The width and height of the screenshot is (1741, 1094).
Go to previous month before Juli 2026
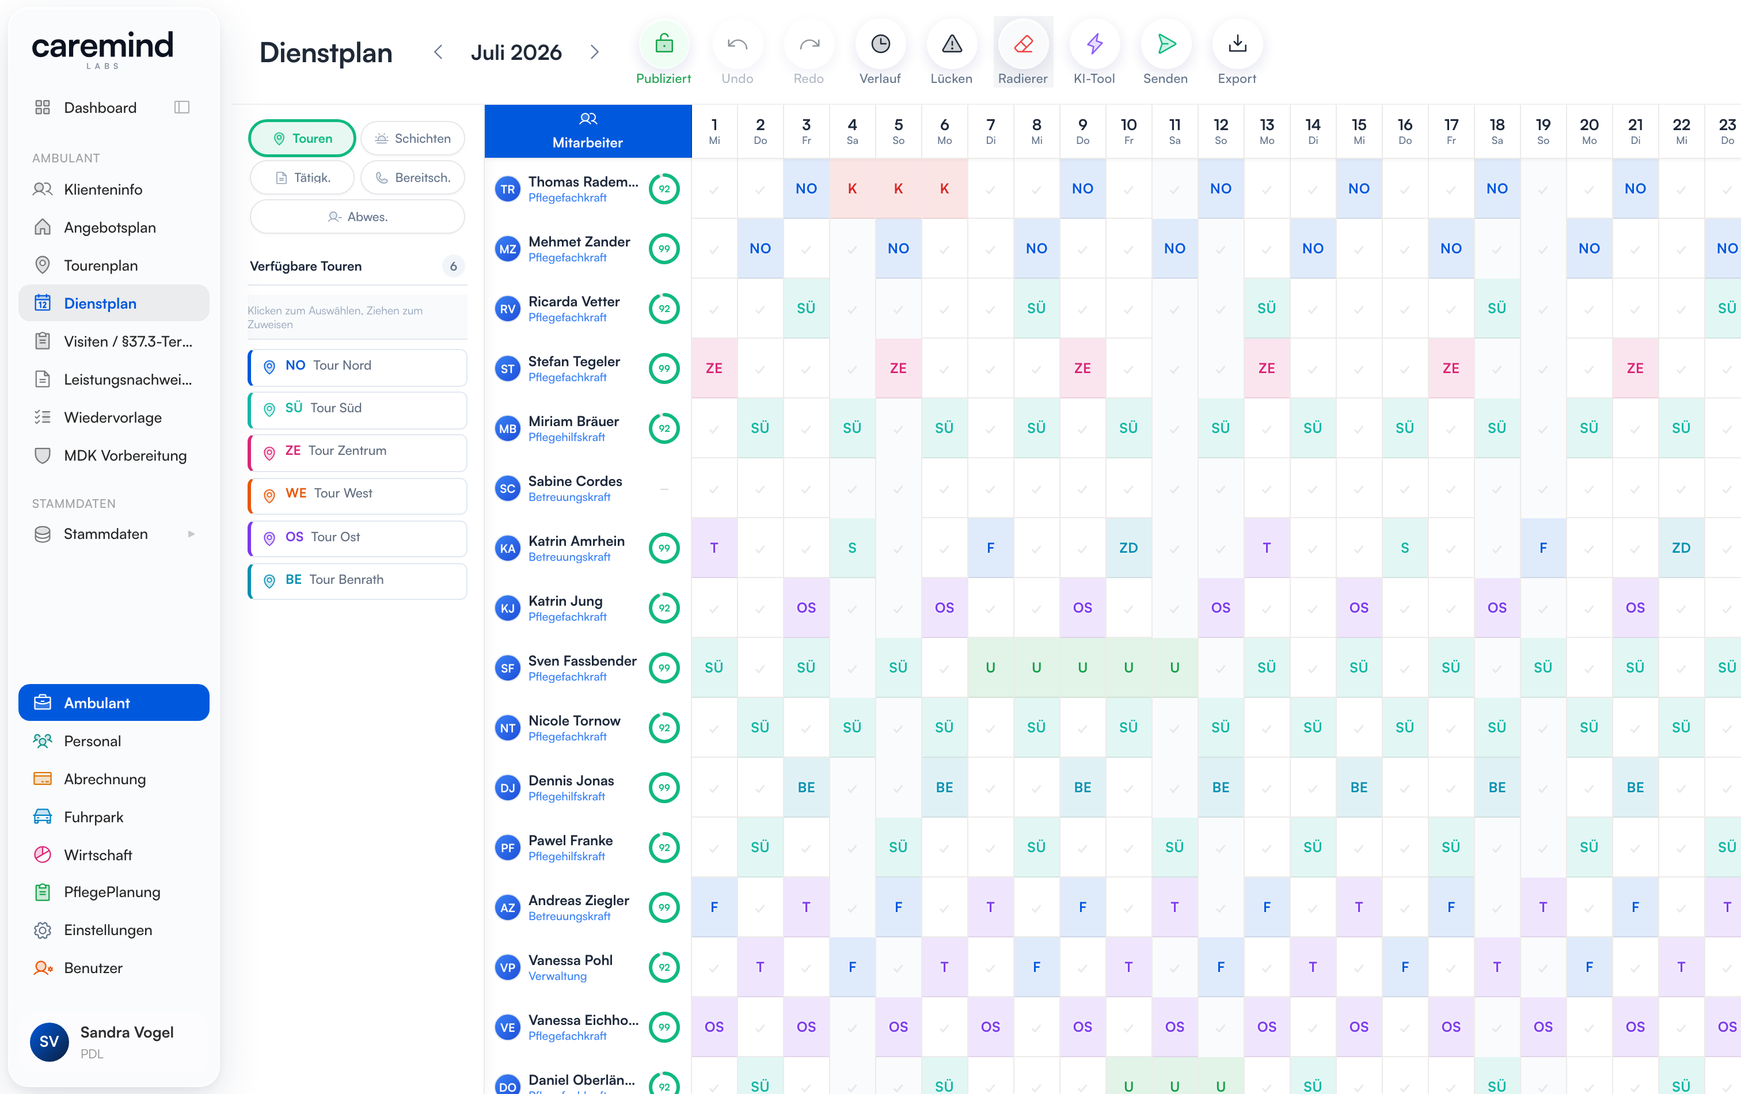(x=438, y=52)
